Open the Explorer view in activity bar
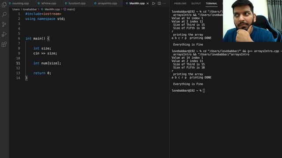The image size is (282, 158). (4, 4)
